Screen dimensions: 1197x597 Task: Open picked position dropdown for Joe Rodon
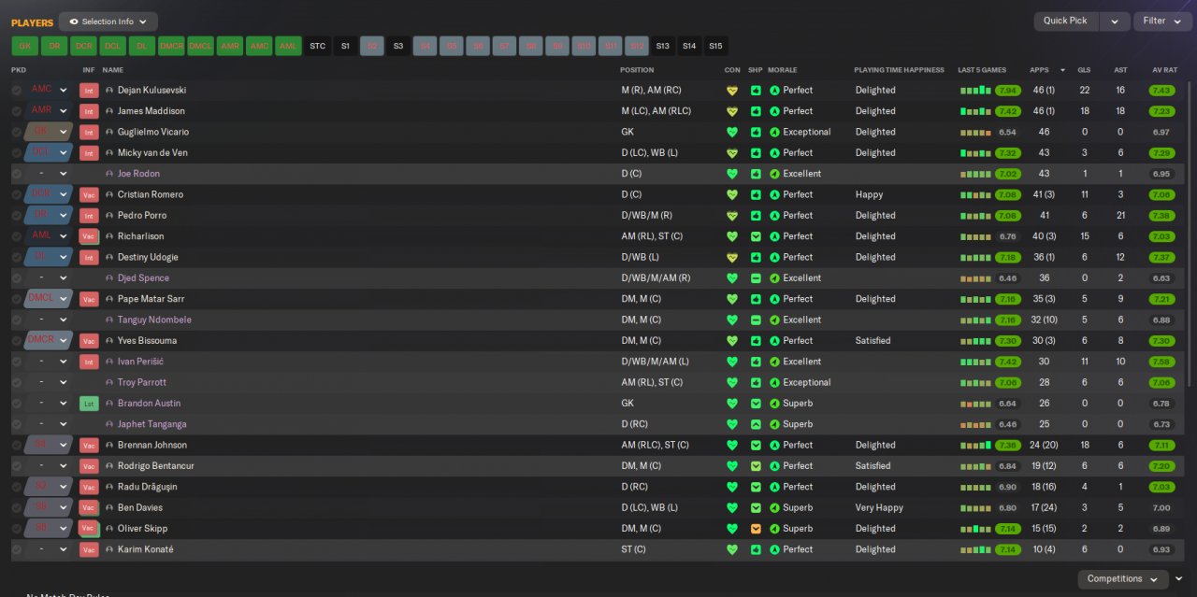[64, 174]
